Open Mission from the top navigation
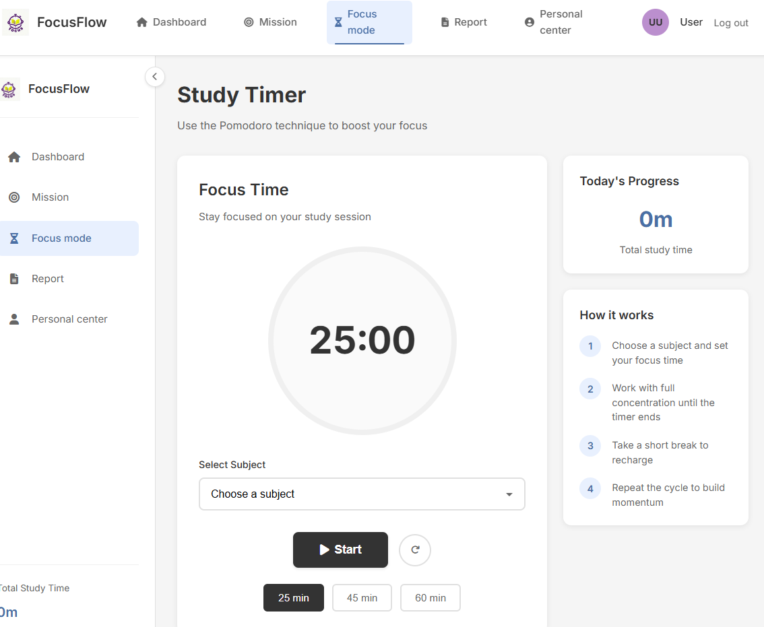The height and width of the screenshot is (627, 764). click(x=270, y=22)
